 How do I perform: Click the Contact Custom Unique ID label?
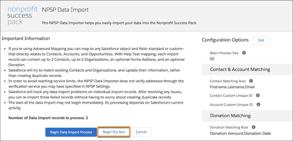(231, 96)
